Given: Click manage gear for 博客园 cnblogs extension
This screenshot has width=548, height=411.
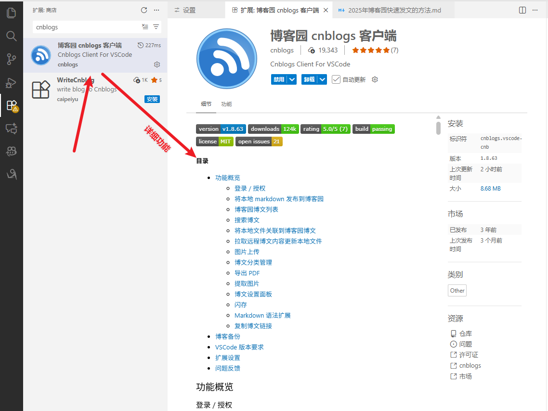Looking at the screenshot, I should click(x=157, y=64).
